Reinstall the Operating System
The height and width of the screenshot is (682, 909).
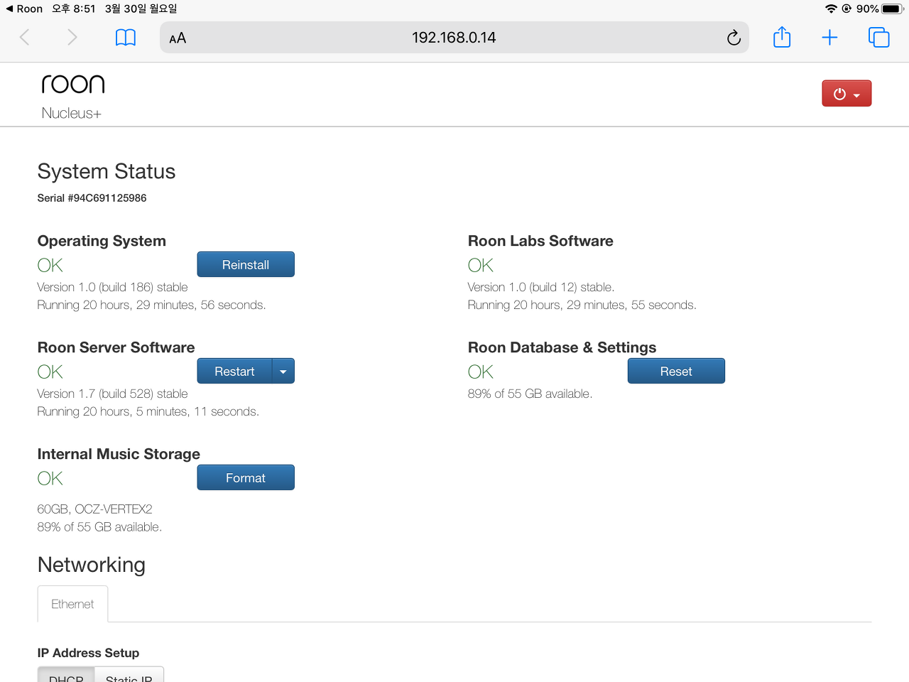click(x=246, y=264)
